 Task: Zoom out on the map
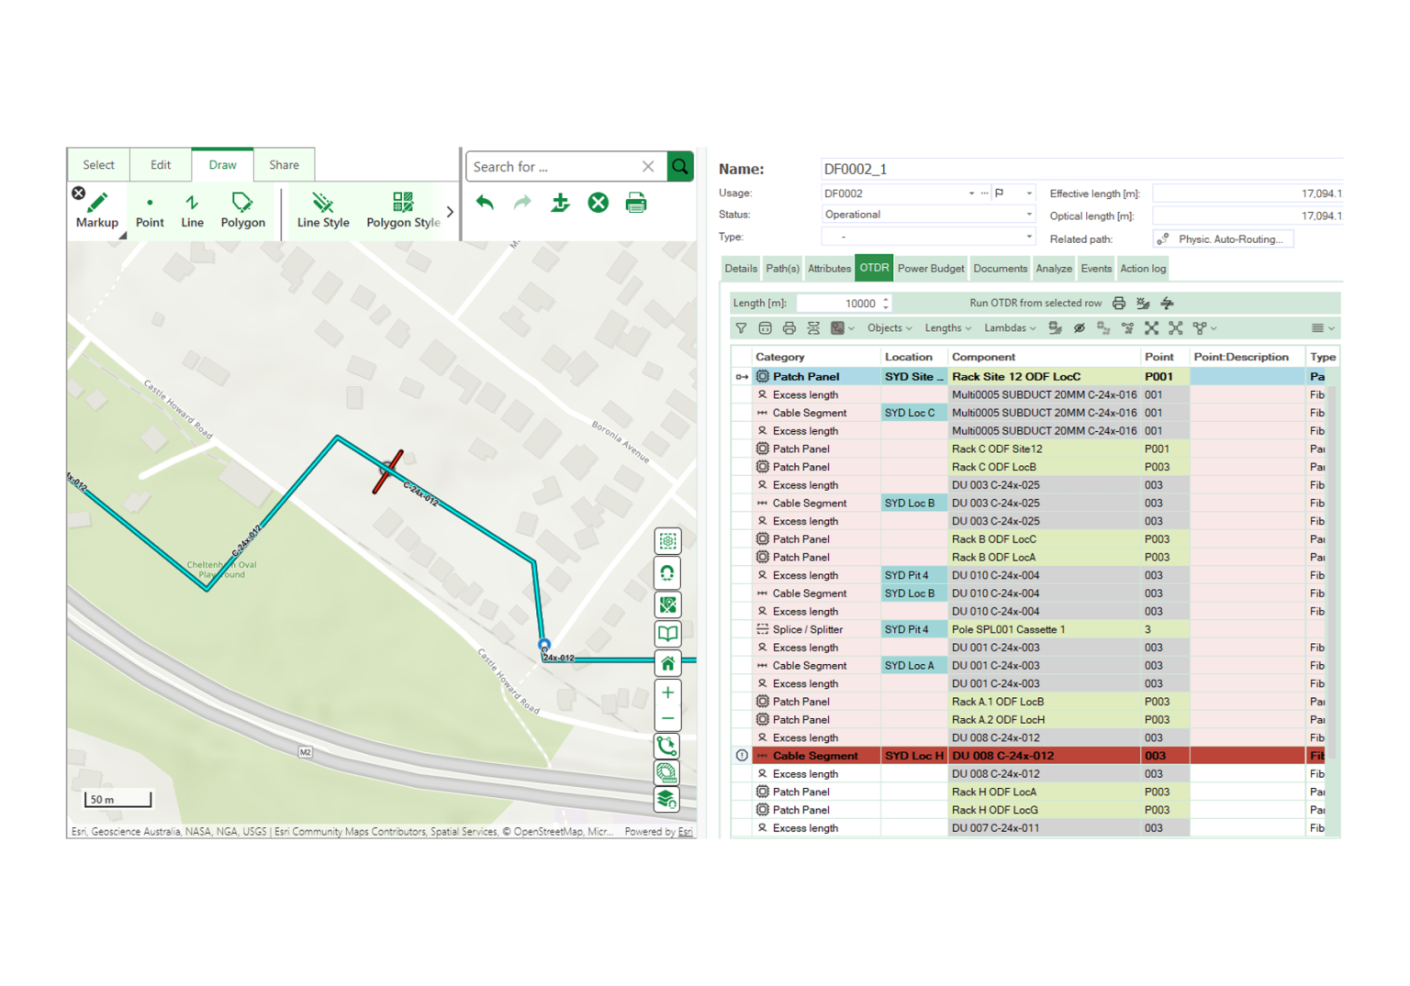[667, 718]
